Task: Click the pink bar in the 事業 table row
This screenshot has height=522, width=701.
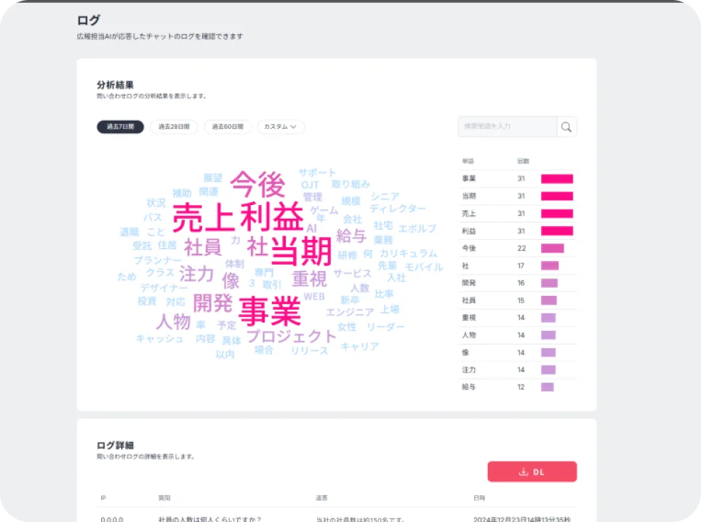Action: coord(556,179)
